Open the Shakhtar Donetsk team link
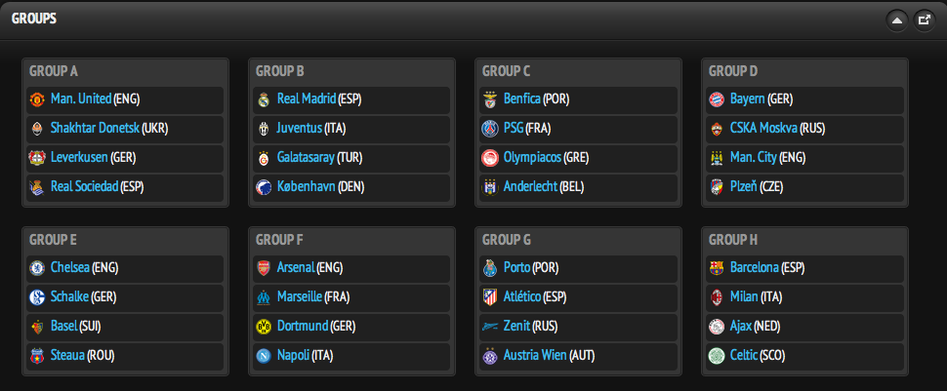 click(95, 129)
